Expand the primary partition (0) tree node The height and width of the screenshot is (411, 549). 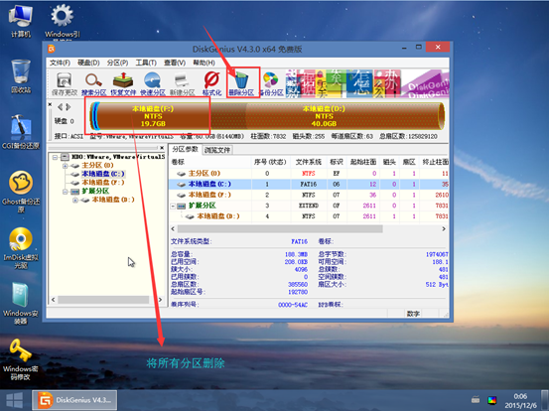pos(66,166)
